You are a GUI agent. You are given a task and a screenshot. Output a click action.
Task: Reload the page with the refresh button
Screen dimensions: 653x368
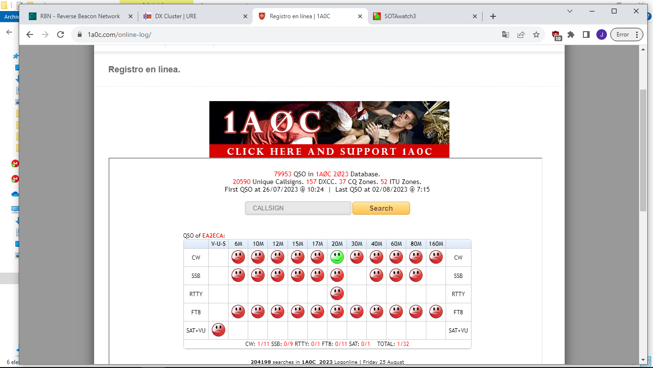point(60,34)
